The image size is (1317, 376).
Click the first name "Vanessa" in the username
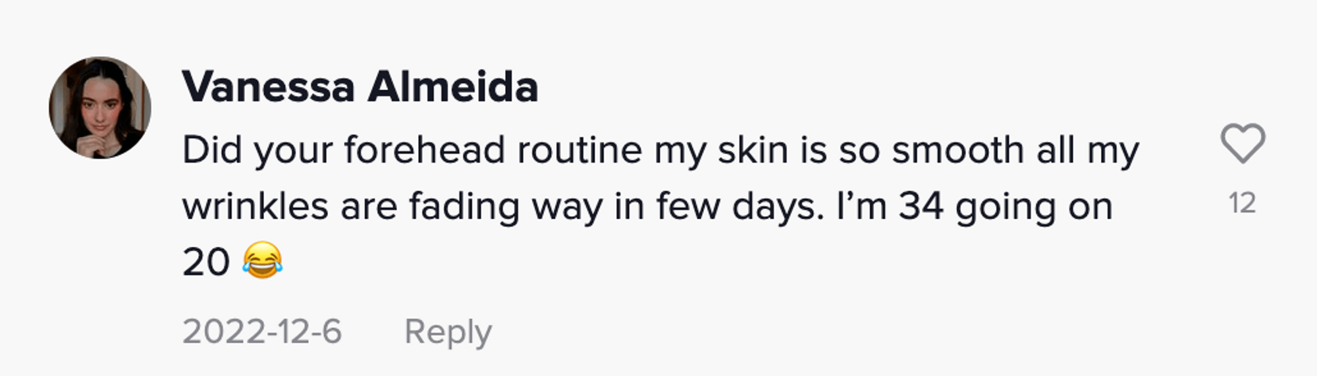[x=269, y=87]
